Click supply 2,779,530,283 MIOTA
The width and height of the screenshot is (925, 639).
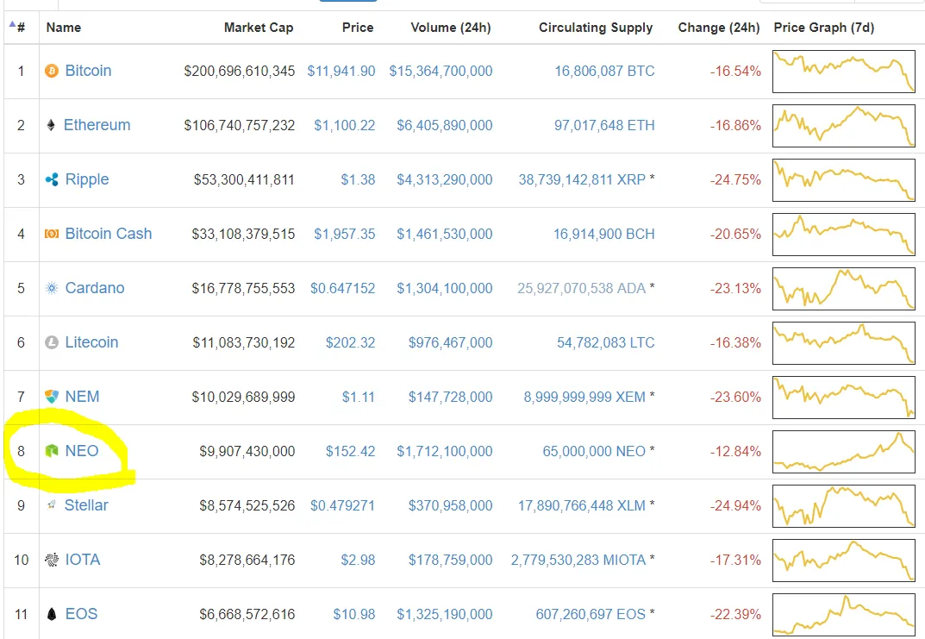pos(578,560)
